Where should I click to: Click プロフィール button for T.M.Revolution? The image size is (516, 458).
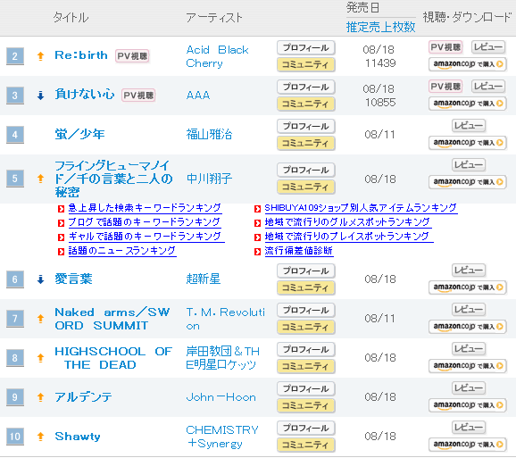click(x=306, y=310)
